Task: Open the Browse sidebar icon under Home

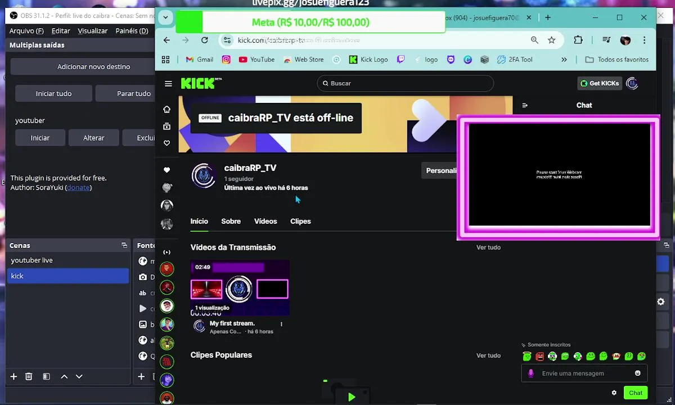Action: pyautogui.click(x=166, y=127)
